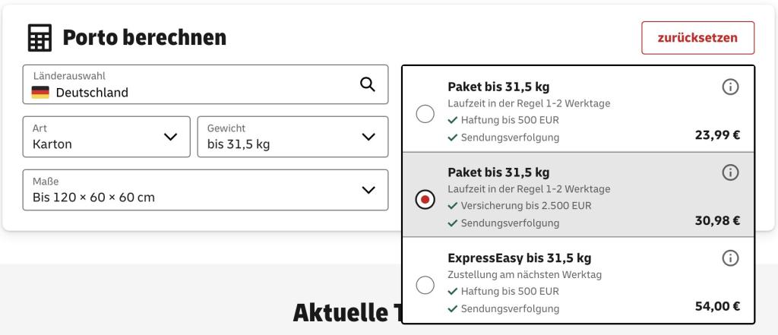The width and height of the screenshot is (778, 335).
Task: Expand the Art dropdown showing Karton
Action: tap(106, 137)
